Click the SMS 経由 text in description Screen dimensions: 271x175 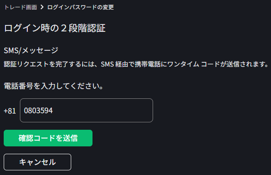(114, 64)
